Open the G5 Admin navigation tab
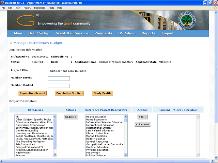Image resolution: width=218 pixels, height=163 pixels. pyautogui.click(x=127, y=33)
